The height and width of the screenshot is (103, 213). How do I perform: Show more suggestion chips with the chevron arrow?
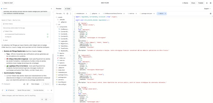click(x=48, y=90)
